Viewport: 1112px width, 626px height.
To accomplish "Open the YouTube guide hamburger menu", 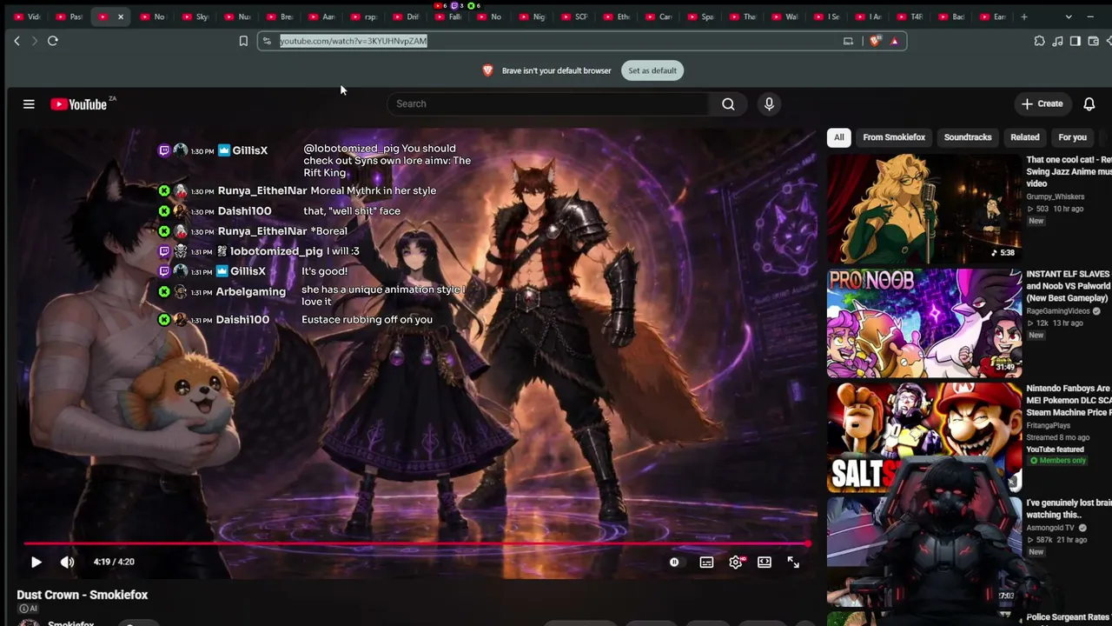I will point(29,104).
